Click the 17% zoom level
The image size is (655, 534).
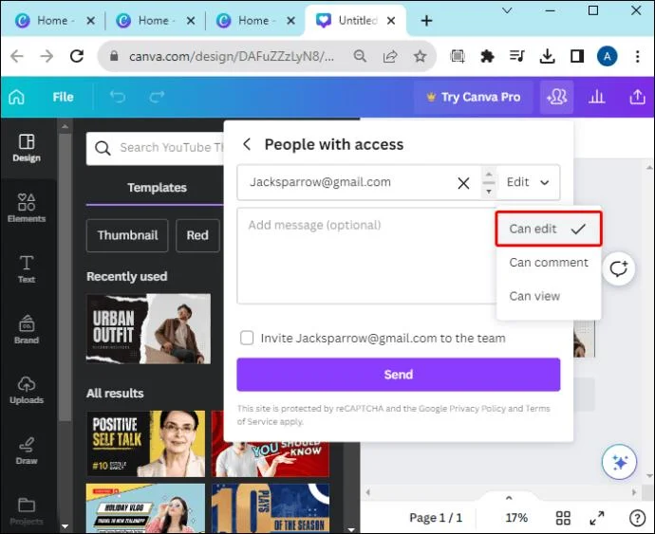[516, 518]
